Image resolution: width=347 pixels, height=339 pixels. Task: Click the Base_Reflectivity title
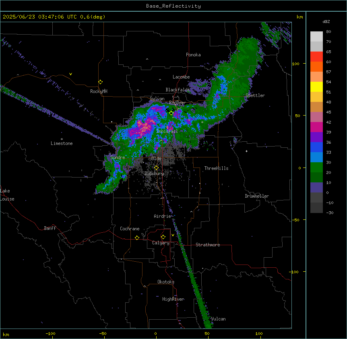pos(173,6)
